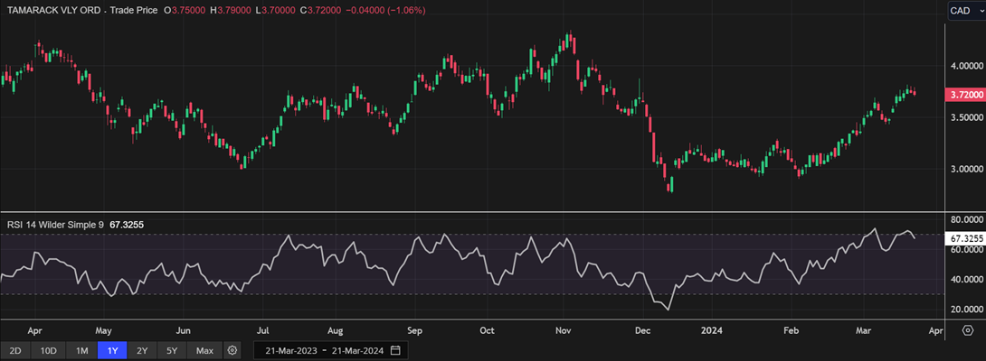This screenshot has height=361, width=986.
Task: Select the 1Y time range
Action: coord(112,350)
